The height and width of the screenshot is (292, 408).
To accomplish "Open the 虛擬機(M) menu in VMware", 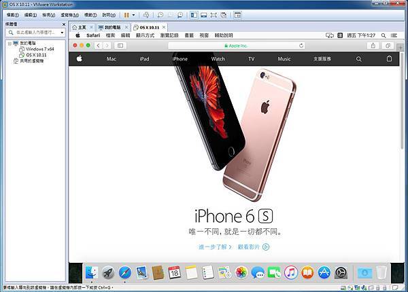I will pos(70,15).
